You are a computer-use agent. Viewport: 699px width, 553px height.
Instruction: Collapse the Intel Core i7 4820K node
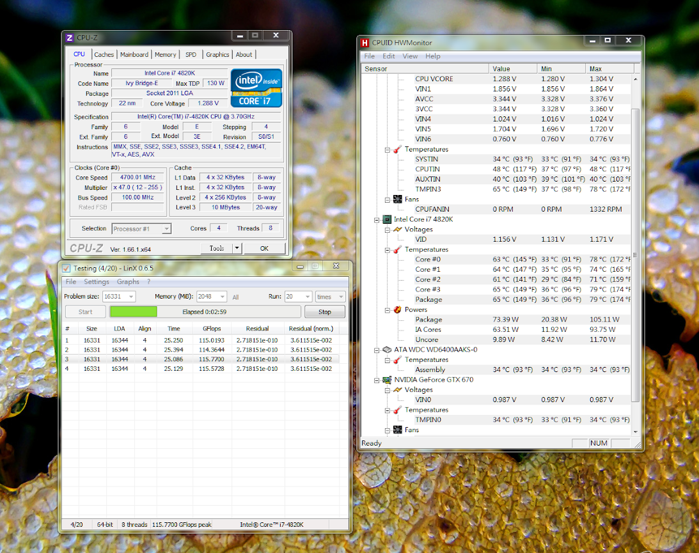click(x=377, y=220)
